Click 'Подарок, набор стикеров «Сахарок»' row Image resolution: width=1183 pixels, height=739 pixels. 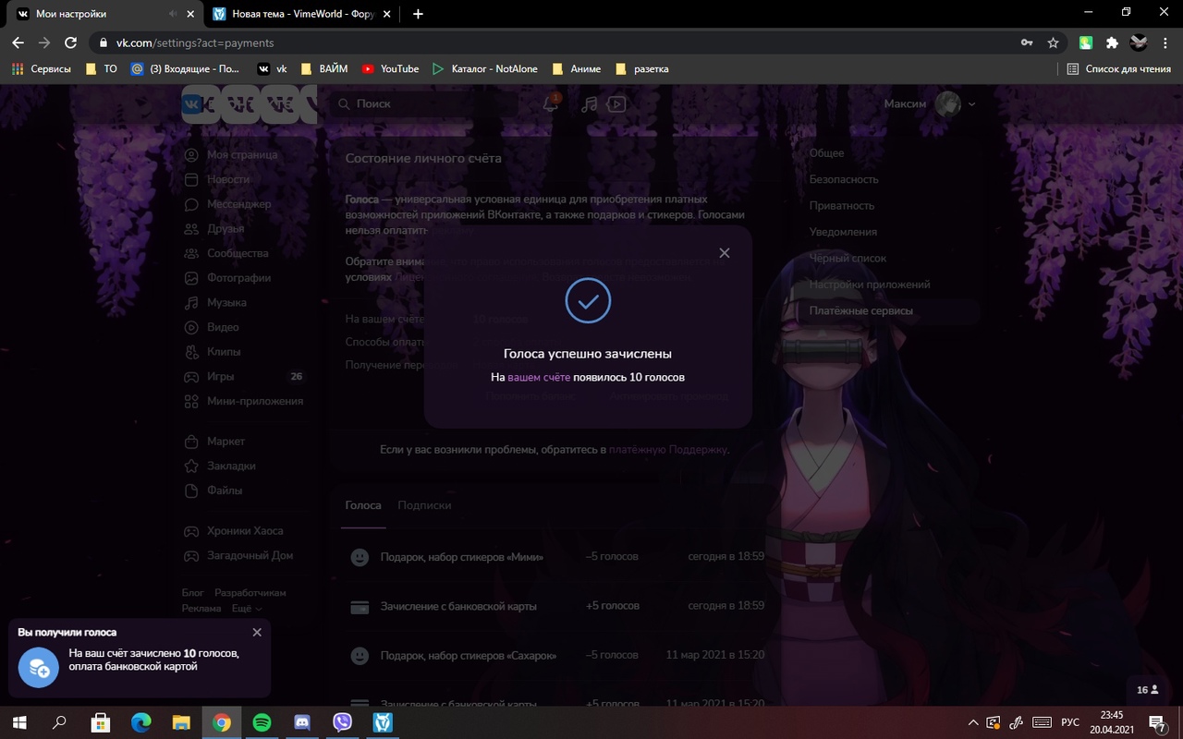coord(556,655)
